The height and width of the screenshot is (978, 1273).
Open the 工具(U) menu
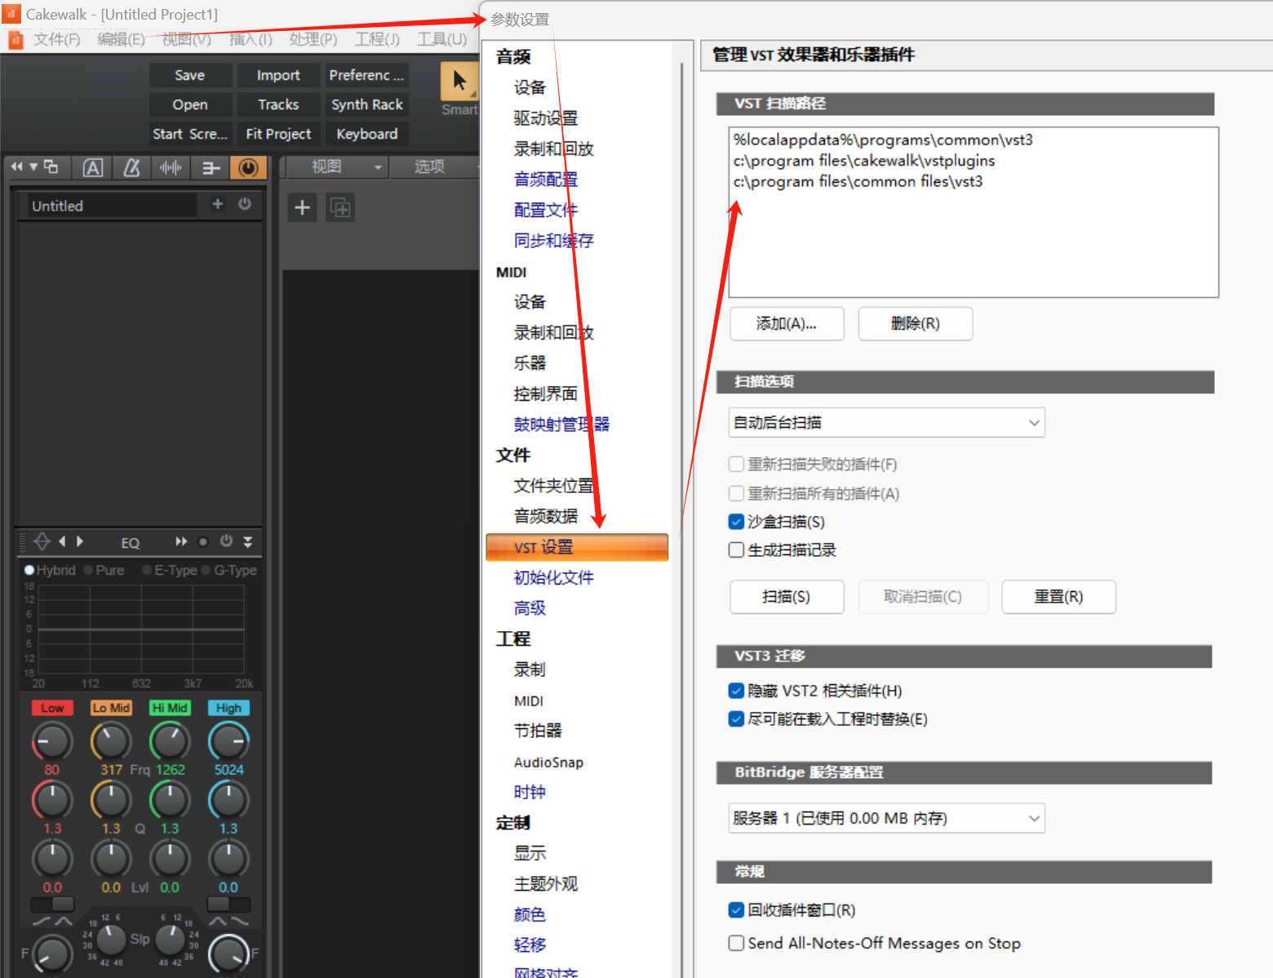click(441, 39)
